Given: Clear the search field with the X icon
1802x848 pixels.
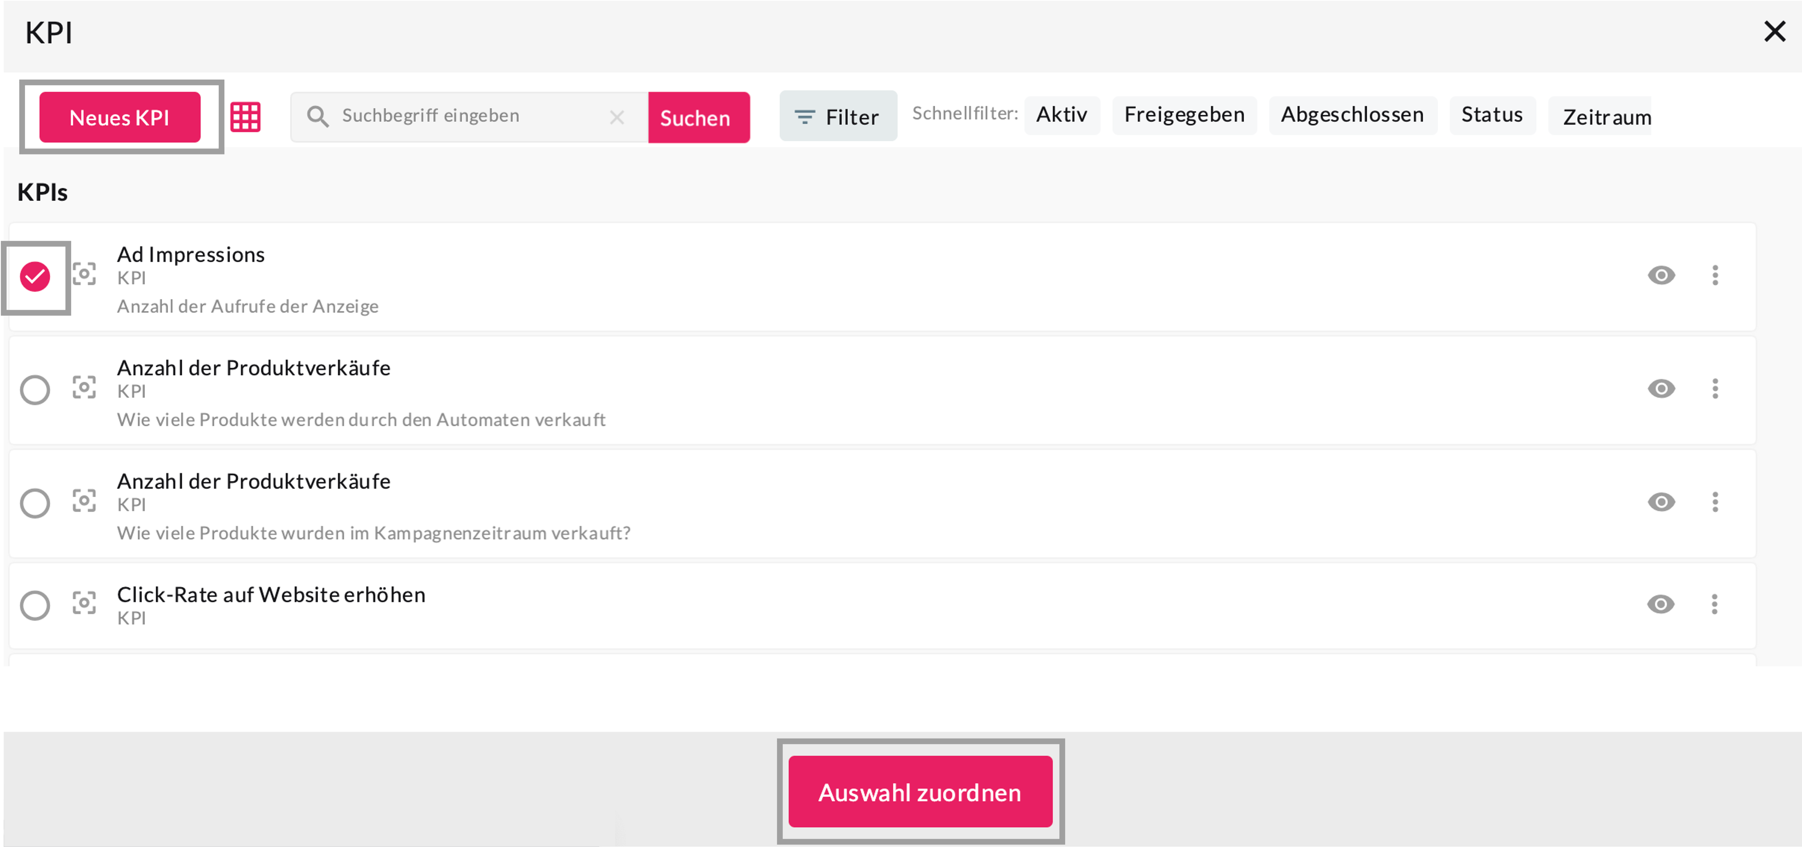Looking at the screenshot, I should (x=616, y=118).
